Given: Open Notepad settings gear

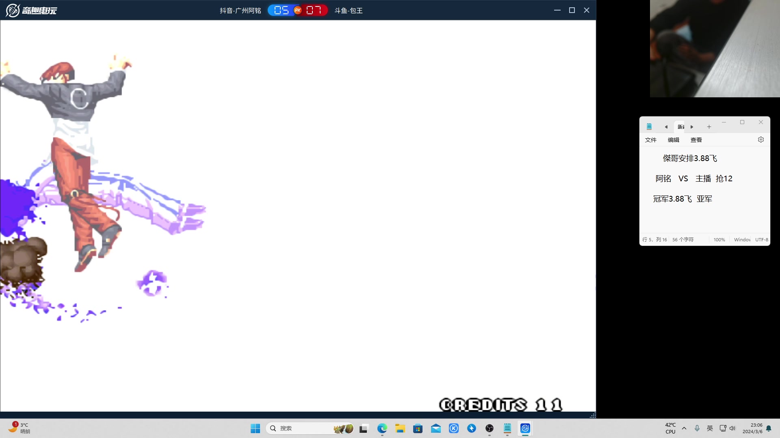Looking at the screenshot, I should (x=761, y=140).
